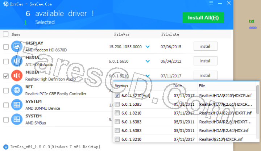Click the FileDate column header
Image resolution: width=261 pixels, height=151 pixels.
[170, 34]
